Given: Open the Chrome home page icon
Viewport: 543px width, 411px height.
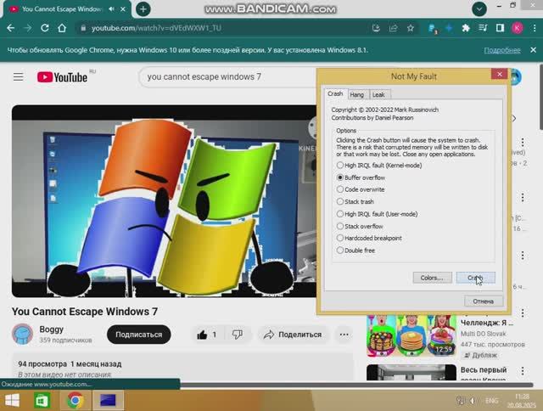Looking at the screenshot, I should point(62,28).
